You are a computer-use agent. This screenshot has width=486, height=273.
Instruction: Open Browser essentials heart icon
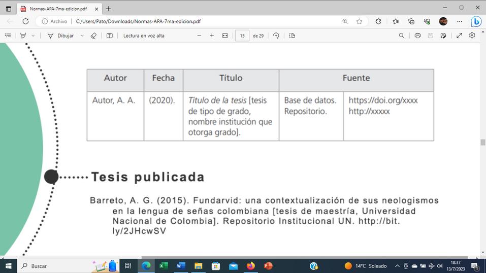[x=427, y=21]
